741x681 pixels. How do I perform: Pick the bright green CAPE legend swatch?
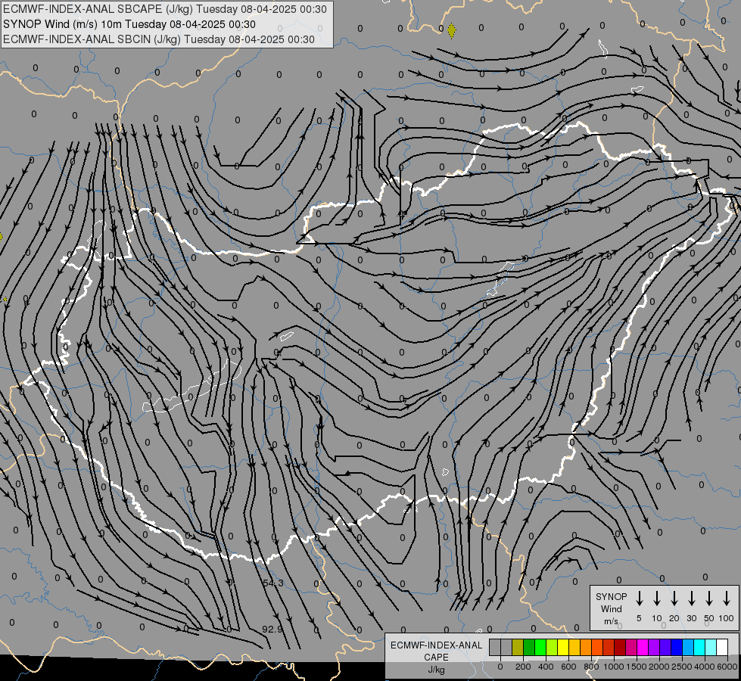[x=540, y=647]
